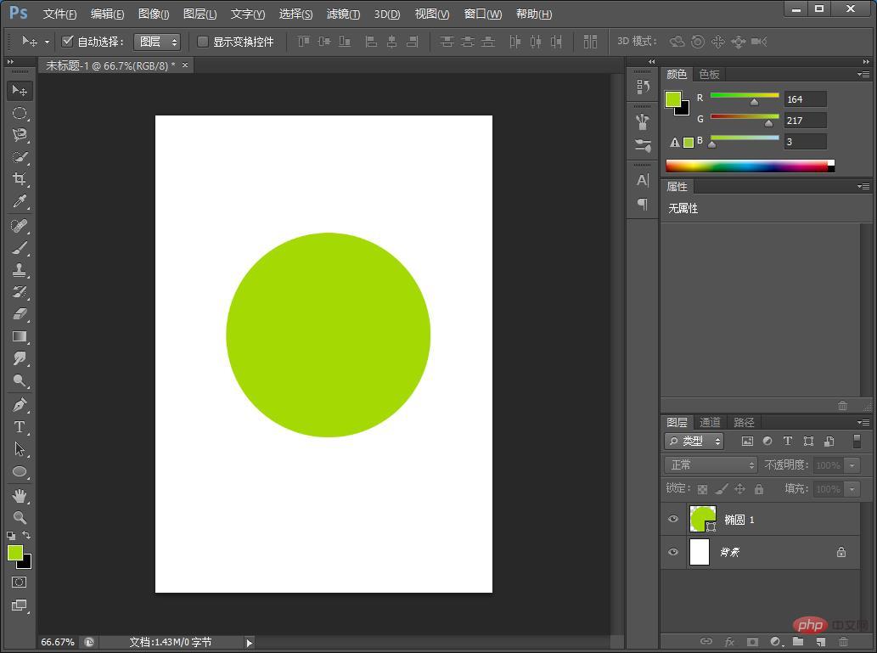
Task: Switch to the 路径 tab
Action: [x=744, y=423]
